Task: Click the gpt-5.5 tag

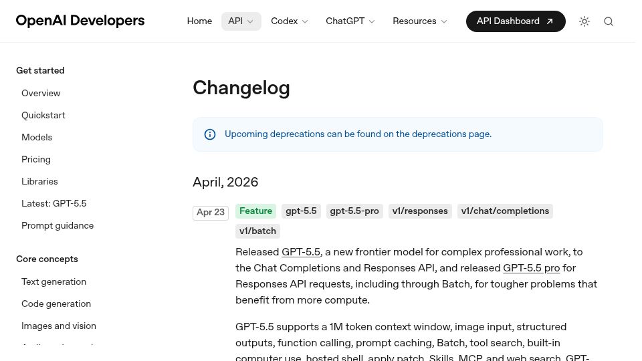Action: (x=302, y=211)
